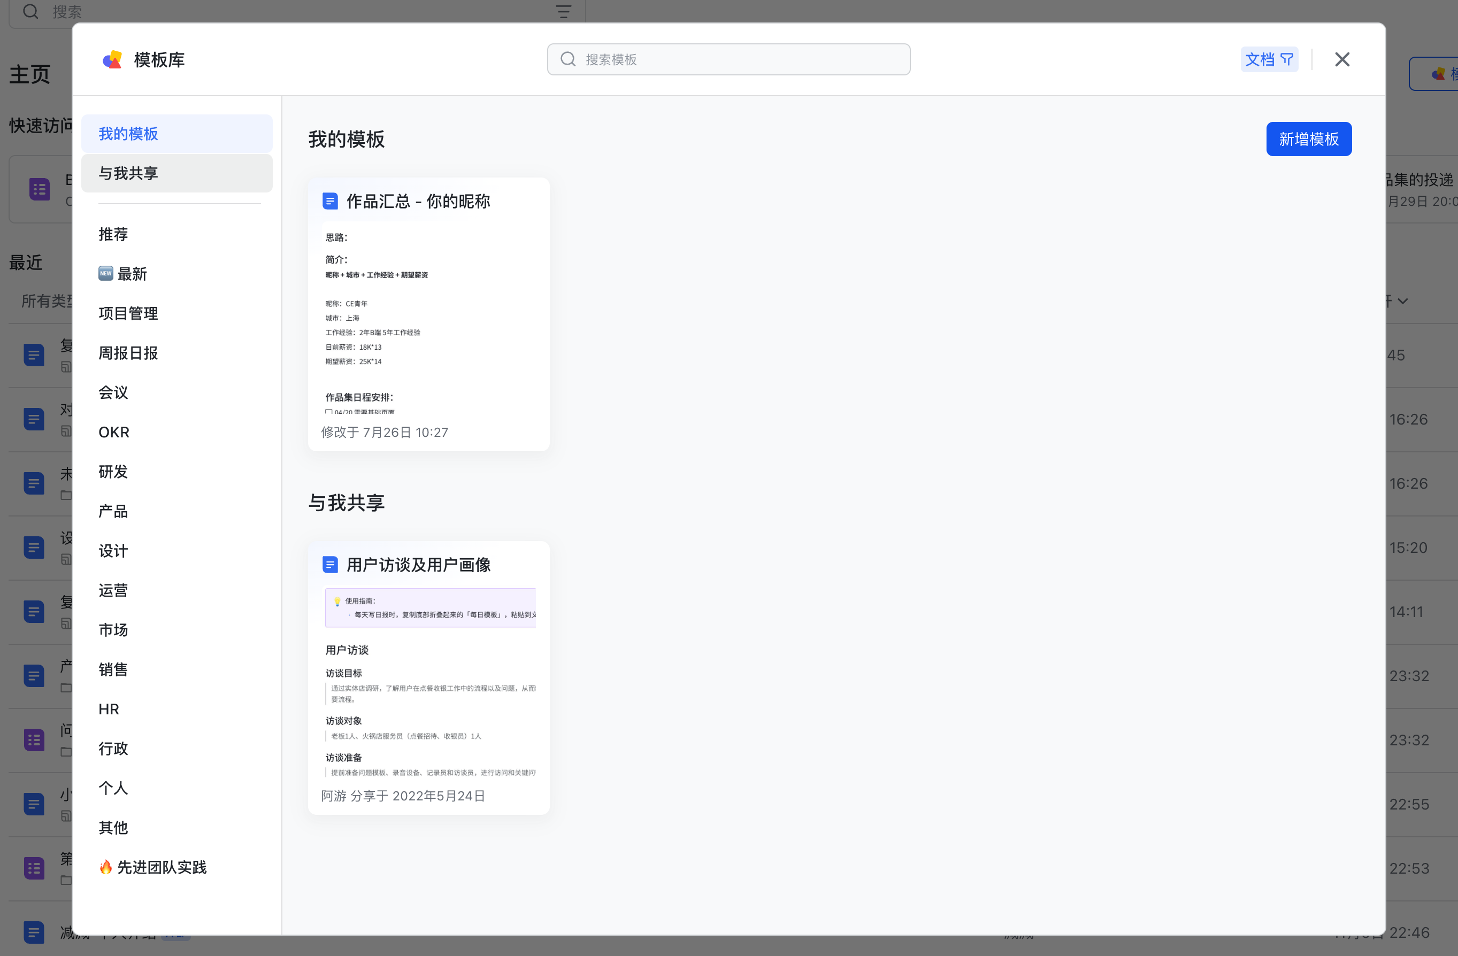Click the doc icon beside 用户访谈及用户画像
Image resolution: width=1458 pixels, height=956 pixels.
(330, 565)
